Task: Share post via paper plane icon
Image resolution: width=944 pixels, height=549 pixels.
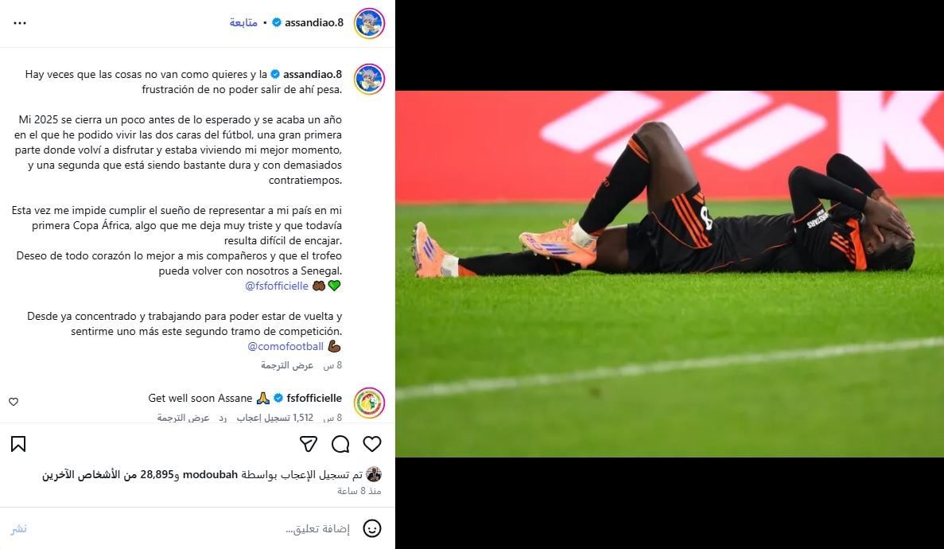Action: [x=309, y=444]
